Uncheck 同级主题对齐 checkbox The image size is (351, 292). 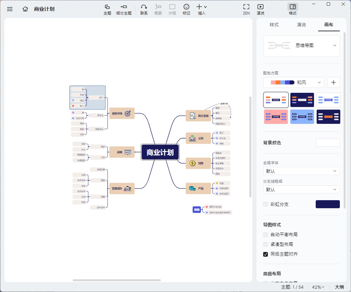tap(266, 254)
